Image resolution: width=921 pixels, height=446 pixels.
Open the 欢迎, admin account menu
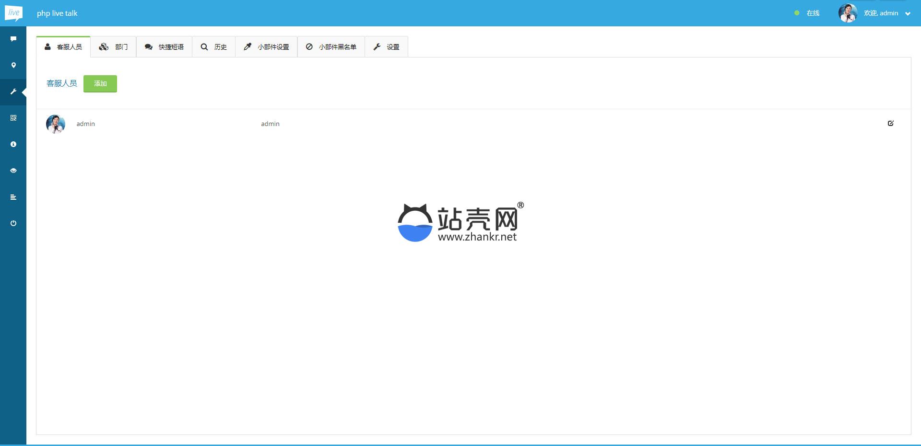(881, 13)
